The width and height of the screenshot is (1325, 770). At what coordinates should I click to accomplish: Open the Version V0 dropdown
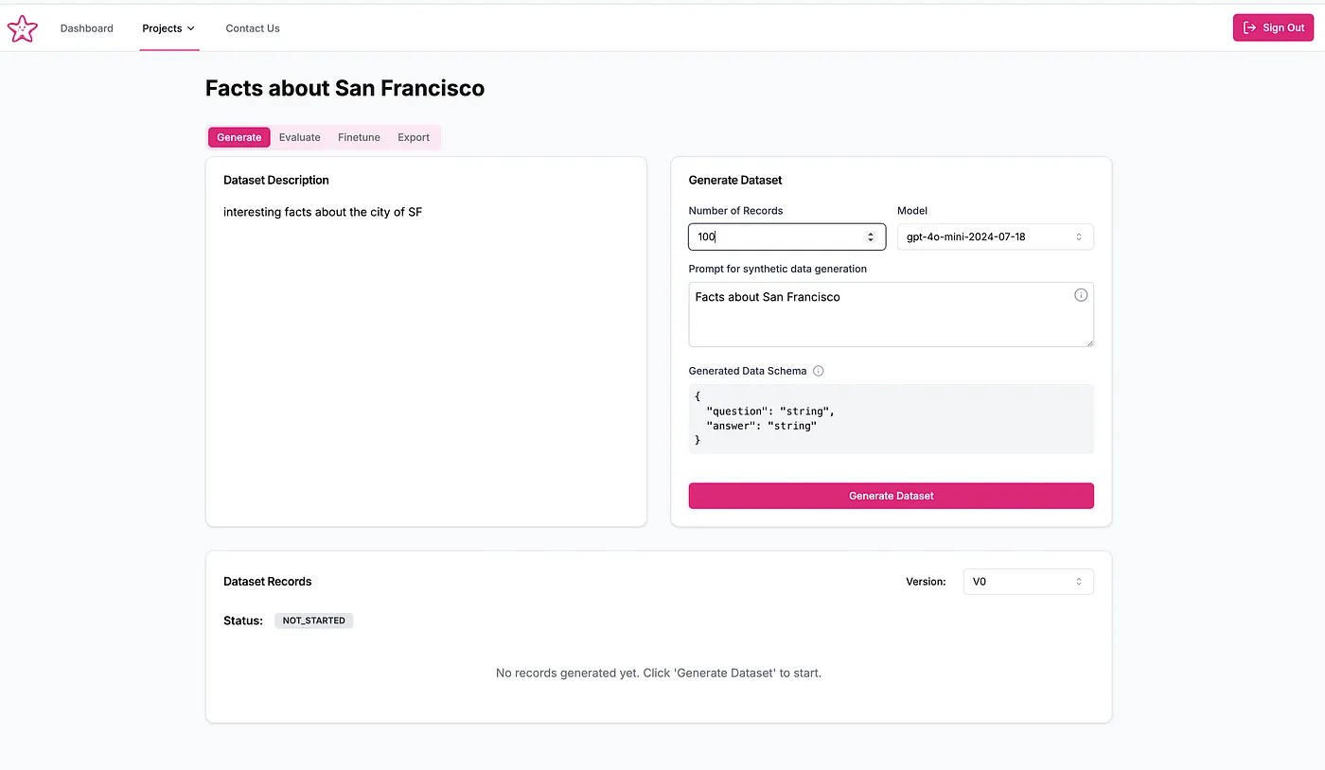pyautogui.click(x=1028, y=582)
